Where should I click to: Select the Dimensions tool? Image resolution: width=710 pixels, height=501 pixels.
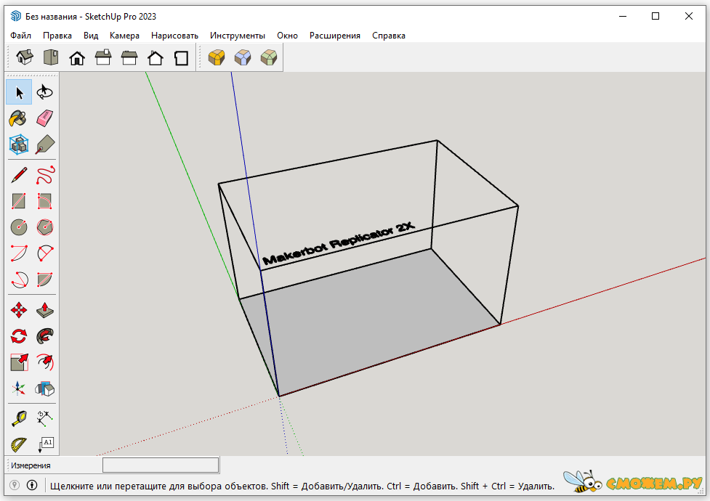click(44, 419)
